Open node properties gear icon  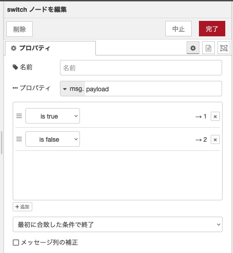[193, 48]
